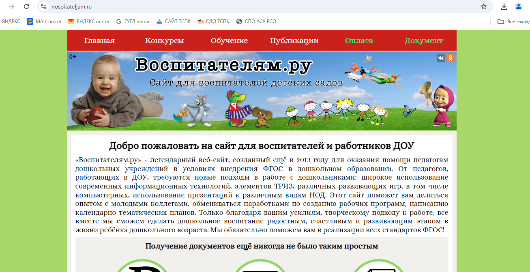
Task: Click the Воспитателям.ру banner title
Action: (x=223, y=65)
